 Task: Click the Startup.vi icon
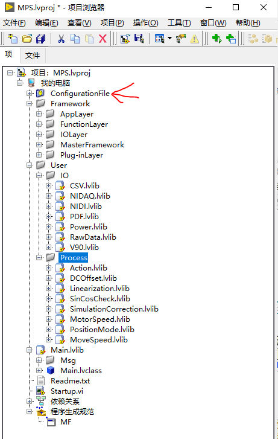tap(41, 391)
